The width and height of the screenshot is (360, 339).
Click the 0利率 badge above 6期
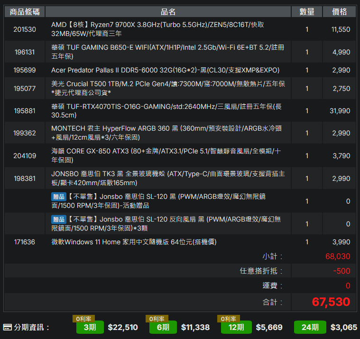tap(157, 319)
